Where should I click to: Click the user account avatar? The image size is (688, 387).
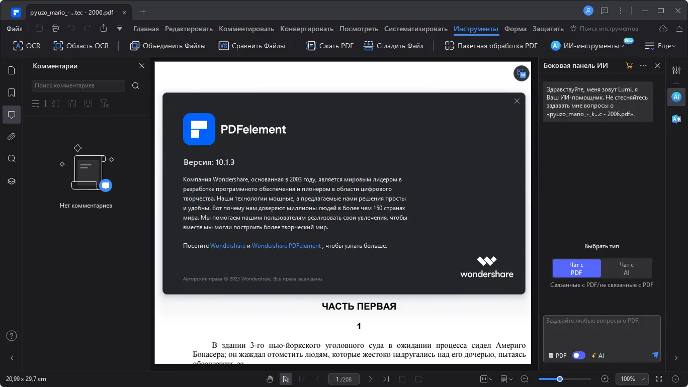click(x=588, y=11)
